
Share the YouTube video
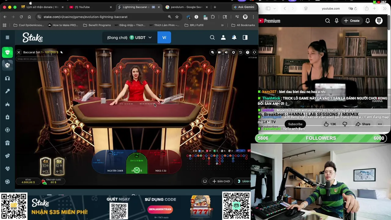[x=363, y=124]
